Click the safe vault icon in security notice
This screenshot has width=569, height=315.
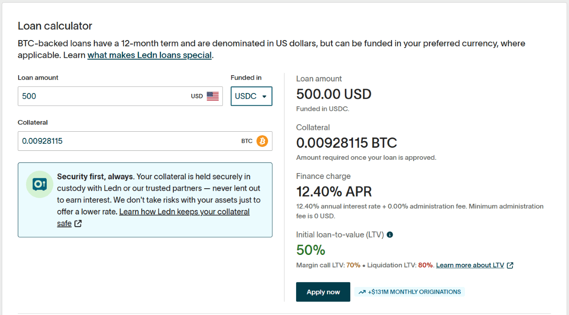coord(40,184)
